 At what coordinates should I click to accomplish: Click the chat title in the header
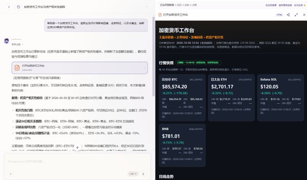pos(44,7)
